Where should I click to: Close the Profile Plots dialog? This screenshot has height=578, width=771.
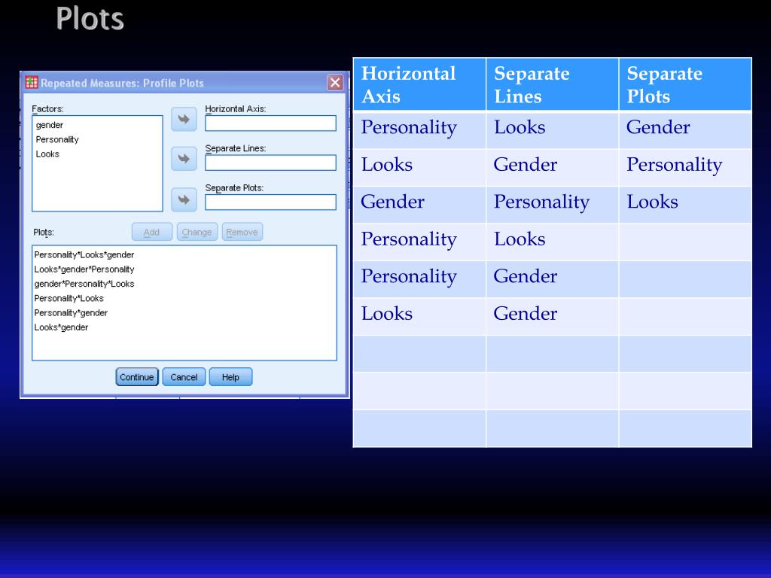(335, 83)
